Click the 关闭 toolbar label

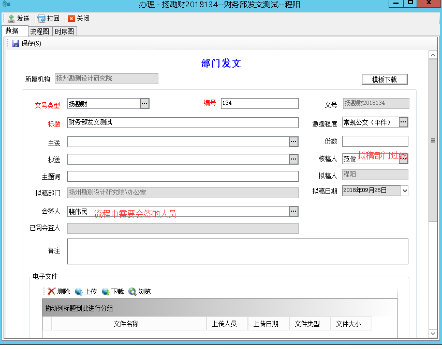(x=83, y=19)
